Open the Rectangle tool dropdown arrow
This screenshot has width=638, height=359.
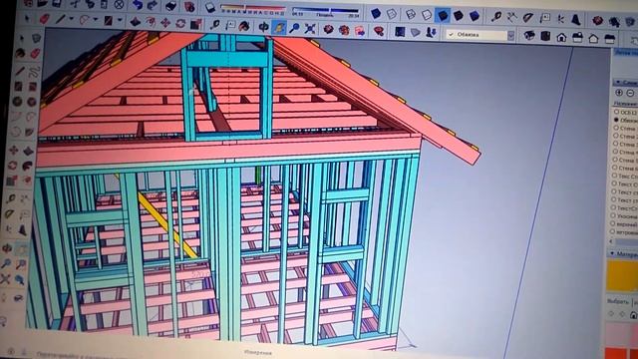pos(120,20)
